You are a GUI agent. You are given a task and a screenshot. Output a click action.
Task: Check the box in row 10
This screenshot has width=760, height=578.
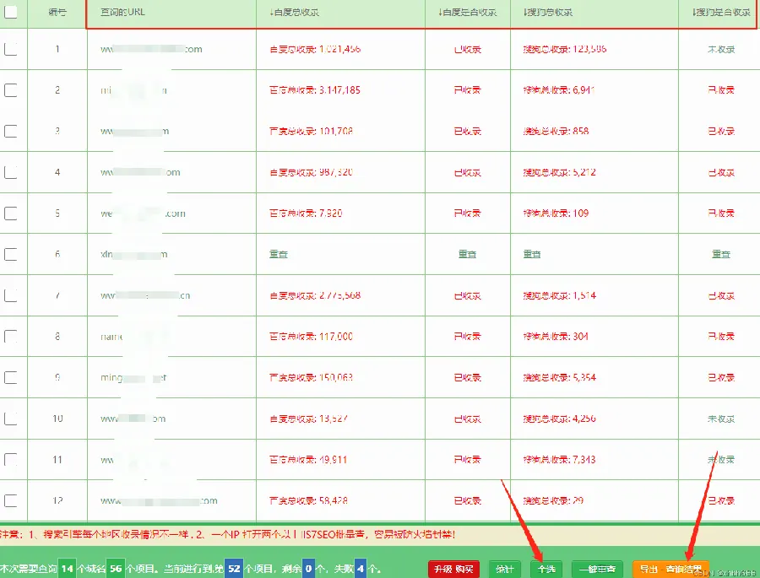(x=11, y=419)
